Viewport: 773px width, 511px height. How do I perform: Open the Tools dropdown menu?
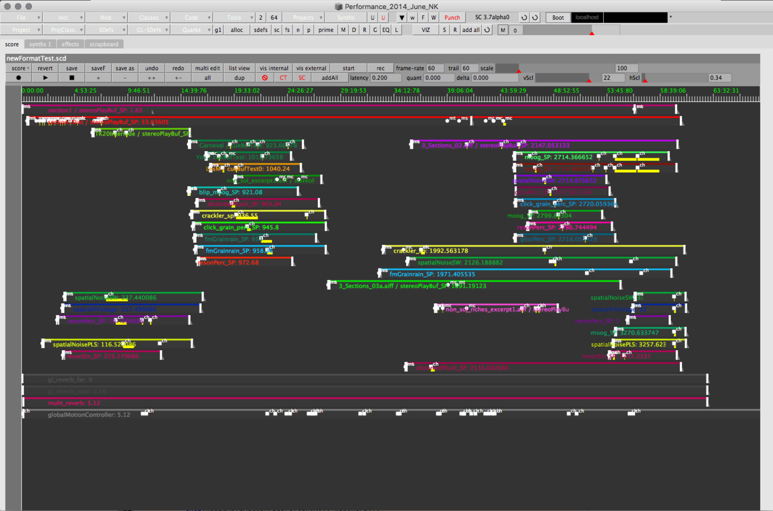233,18
